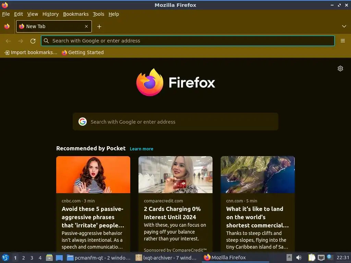Open the passive-aggressive phrases article thumbnail
Screen dimensions: 351x263
point(93,175)
